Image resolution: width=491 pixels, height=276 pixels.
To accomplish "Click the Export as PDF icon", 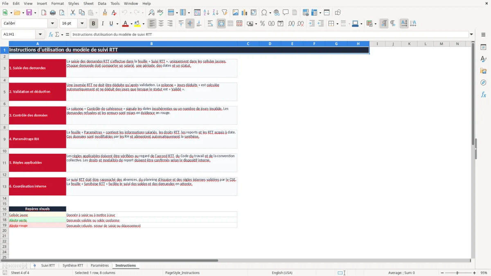I will [x=44, y=13].
